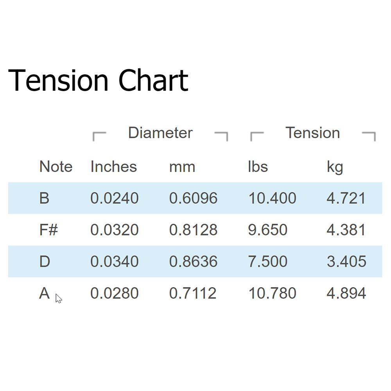Click the 0.0240 inches value
The height and width of the screenshot is (391, 391).
pos(115,198)
